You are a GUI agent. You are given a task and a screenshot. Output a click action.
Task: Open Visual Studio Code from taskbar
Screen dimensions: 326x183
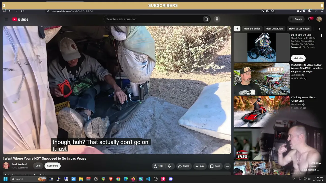[148, 179]
